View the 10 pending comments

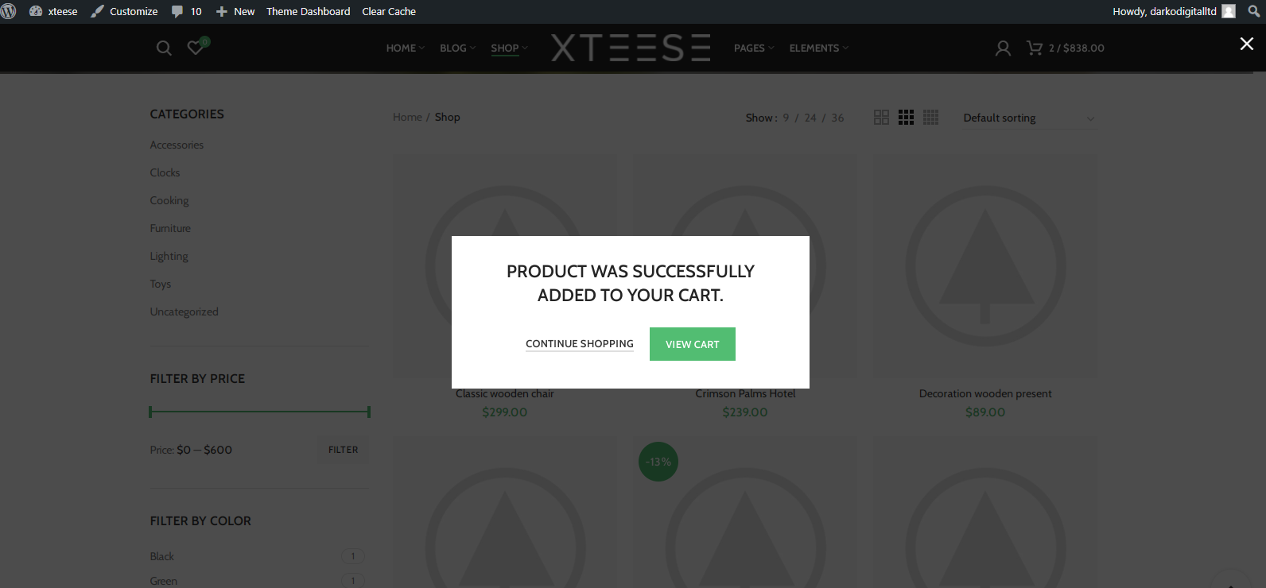pyautogui.click(x=187, y=11)
